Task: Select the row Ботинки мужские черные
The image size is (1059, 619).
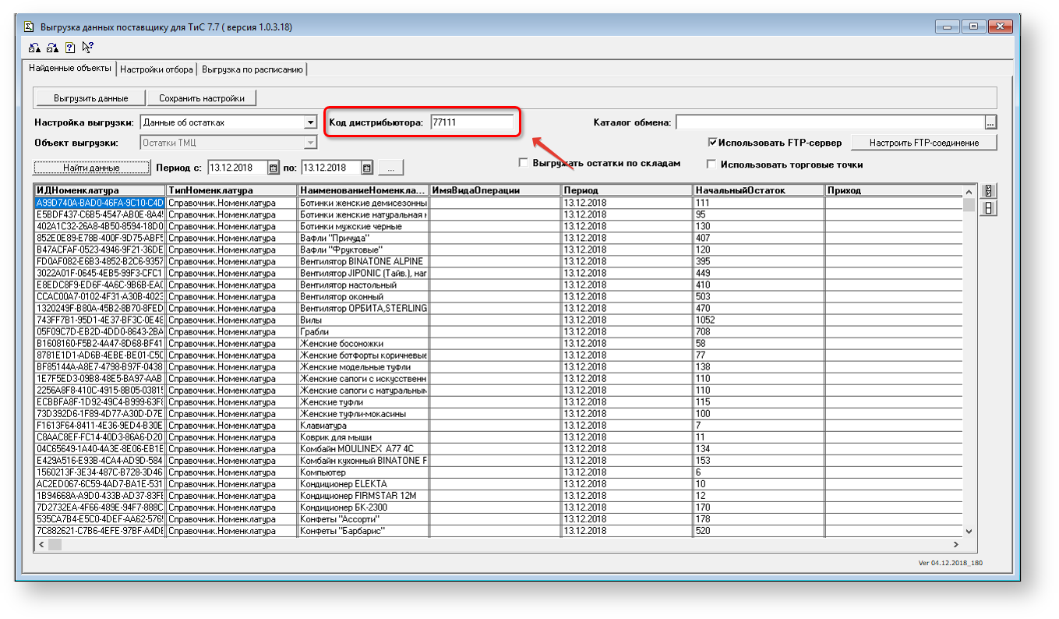Action: click(499, 226)
